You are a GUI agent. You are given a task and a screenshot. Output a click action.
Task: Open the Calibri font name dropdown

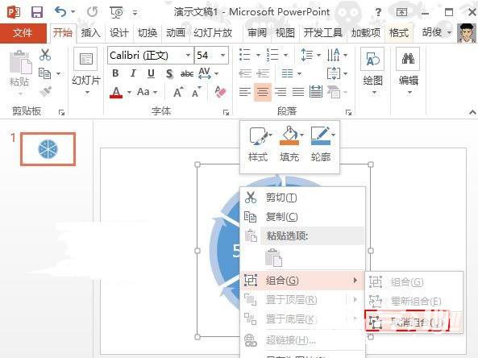point(188,55)
